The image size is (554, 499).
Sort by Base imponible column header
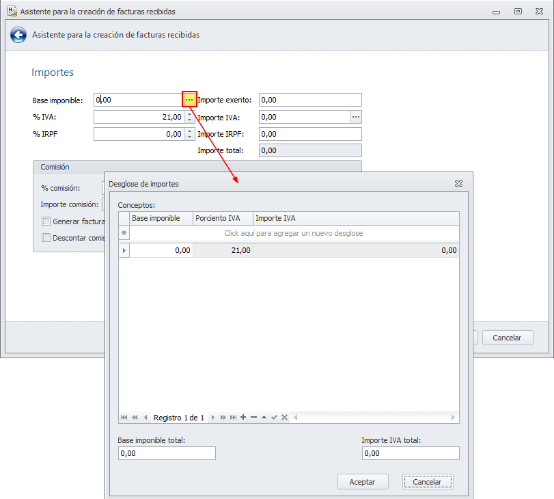coord(161,218)
